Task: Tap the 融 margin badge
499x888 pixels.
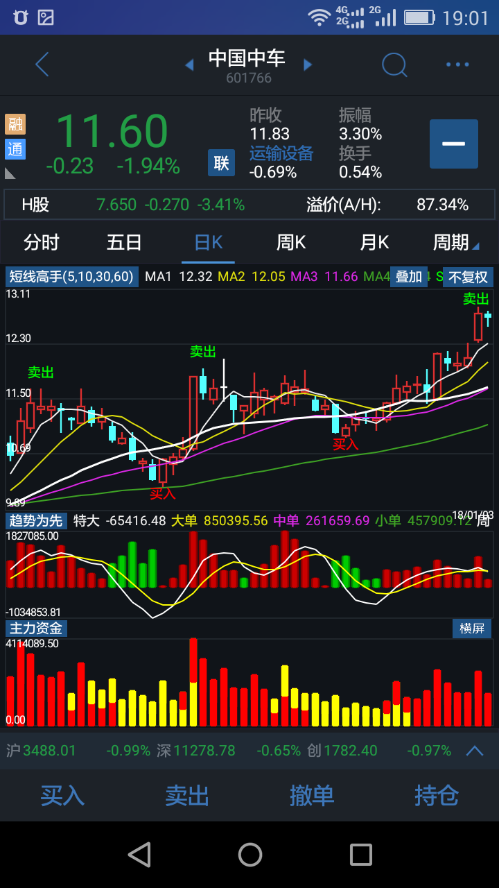Action: point(15,124)
